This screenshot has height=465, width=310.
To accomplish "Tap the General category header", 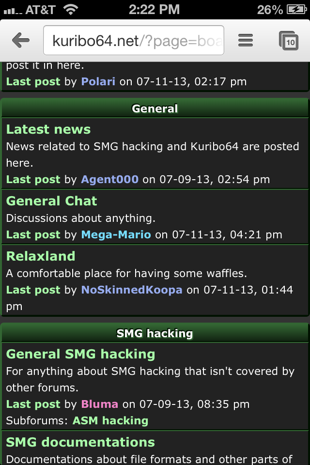I will (155, 108).
